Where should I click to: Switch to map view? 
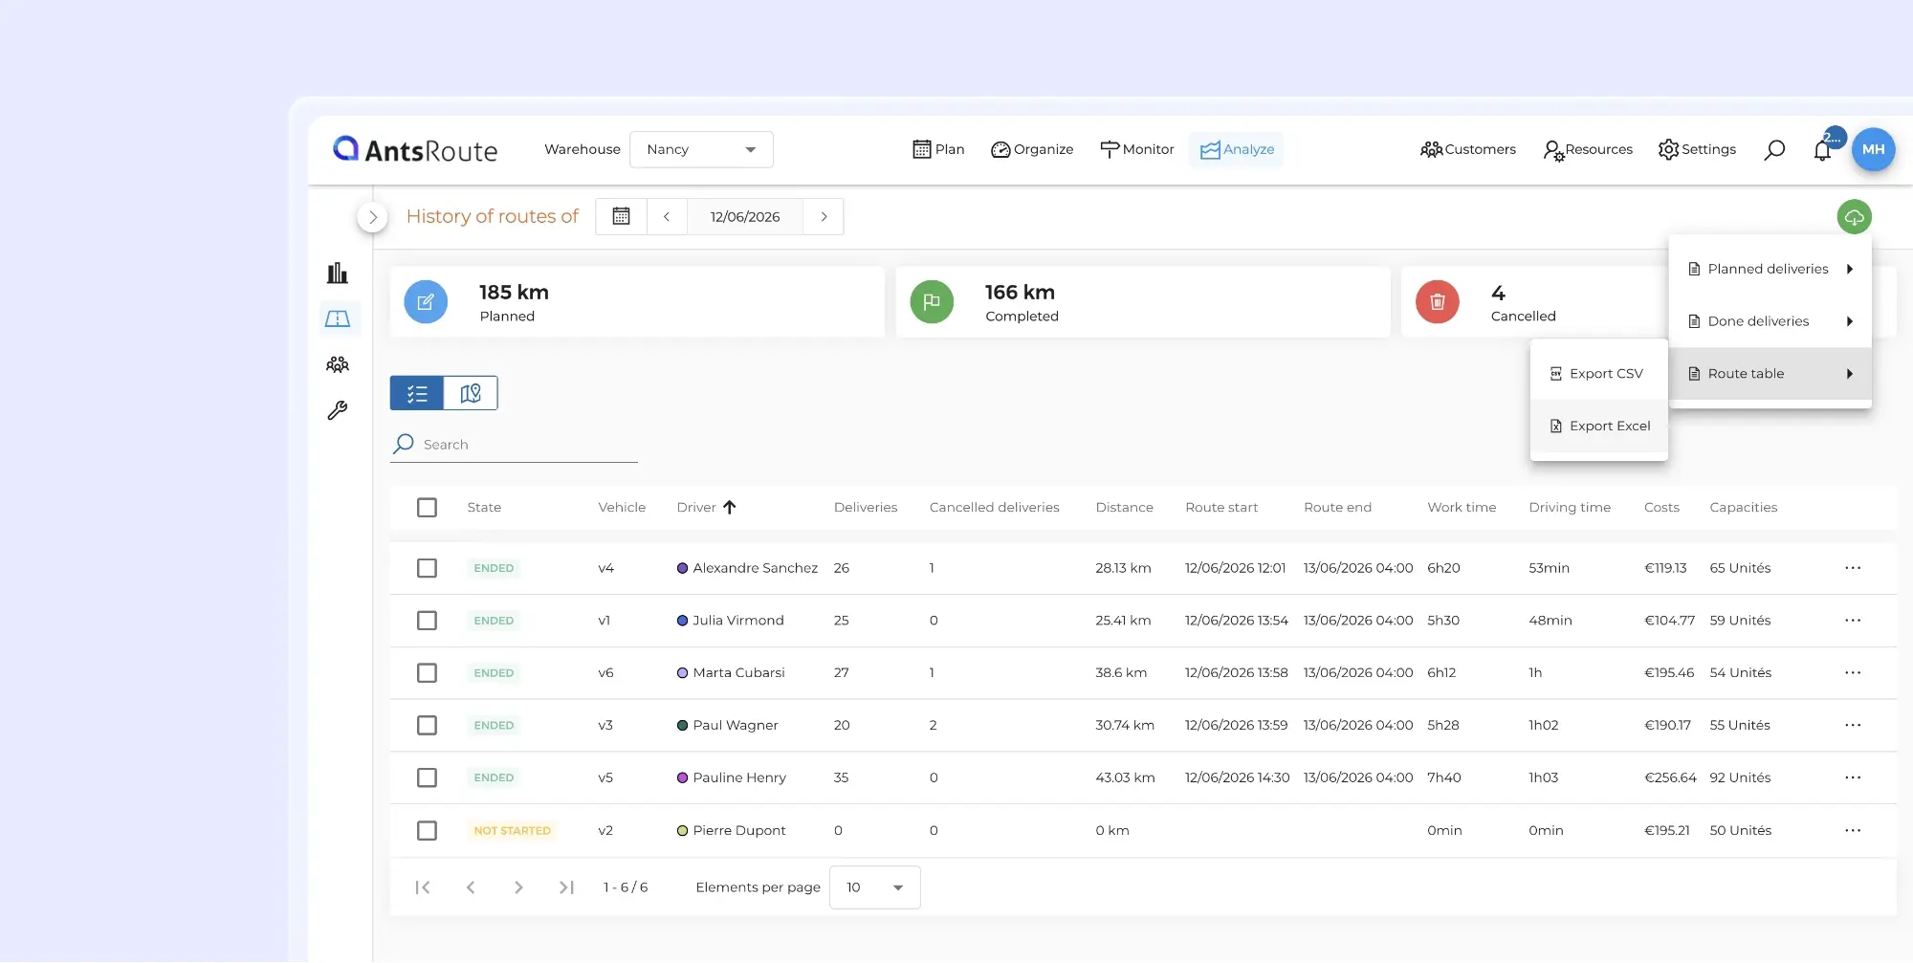pyautogui.click(x=471, y=393)
